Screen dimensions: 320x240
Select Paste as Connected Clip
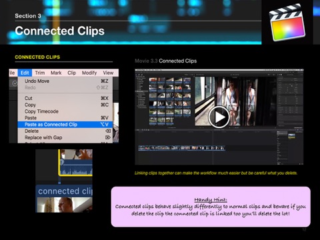(65, 125)
